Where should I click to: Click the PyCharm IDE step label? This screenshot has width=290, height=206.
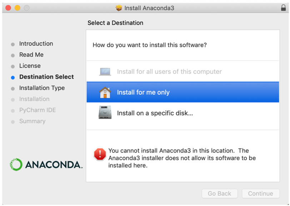click(x=37, y=110)
